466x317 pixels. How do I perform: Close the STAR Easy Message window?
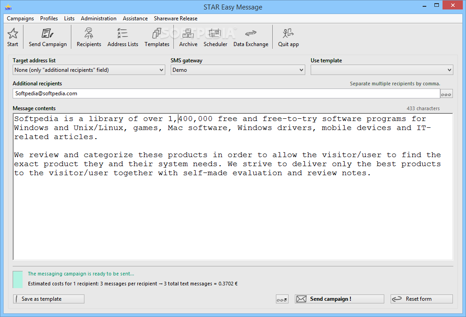pos(452,5)
